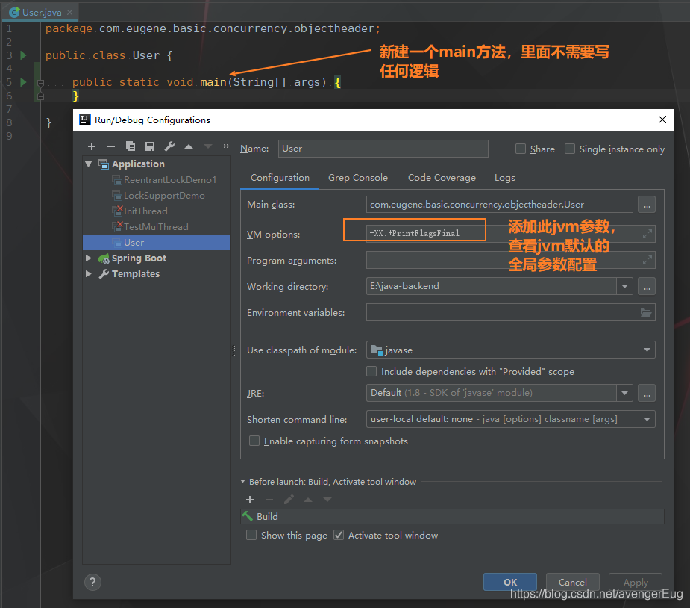Click the Main class input field
This screenshot has width=690, height=608.
click(x=500, y=205)
